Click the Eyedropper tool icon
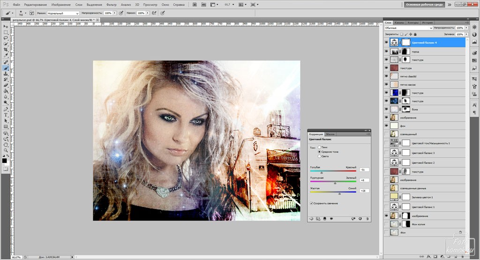This screenshot has height=260, width=480. pos(6,55)
